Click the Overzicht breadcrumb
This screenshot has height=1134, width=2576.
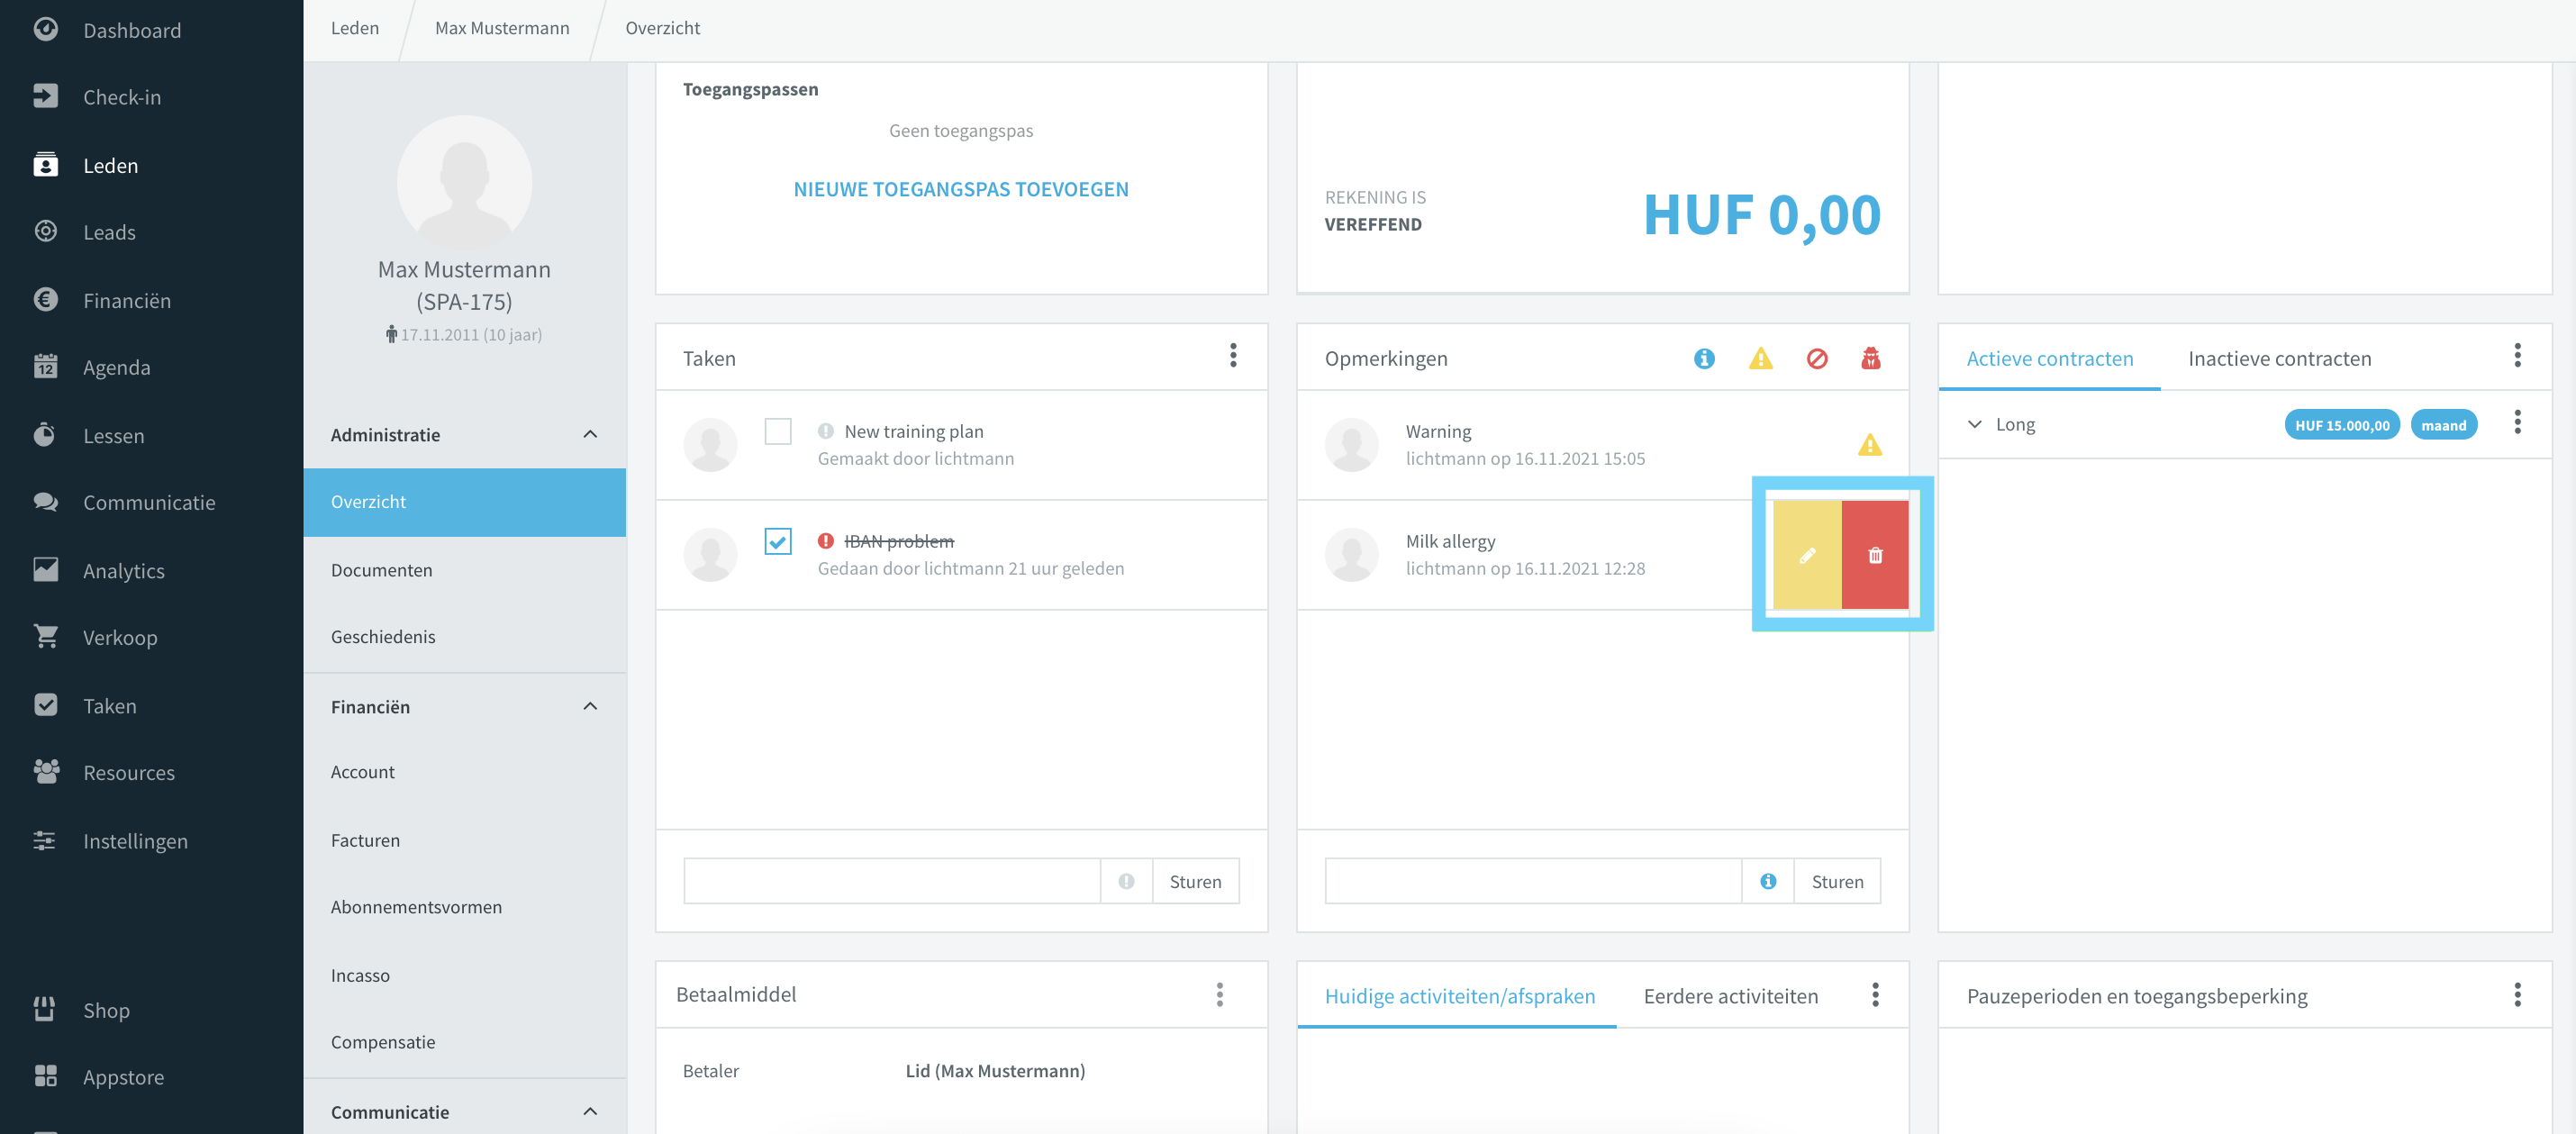pyautogui.click(x=662, y=28)
